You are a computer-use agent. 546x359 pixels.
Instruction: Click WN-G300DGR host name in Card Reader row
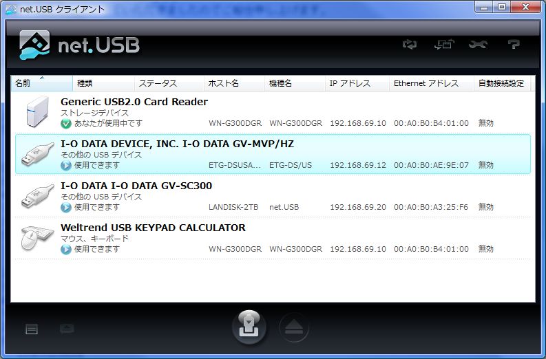click(x=235, y=123)
